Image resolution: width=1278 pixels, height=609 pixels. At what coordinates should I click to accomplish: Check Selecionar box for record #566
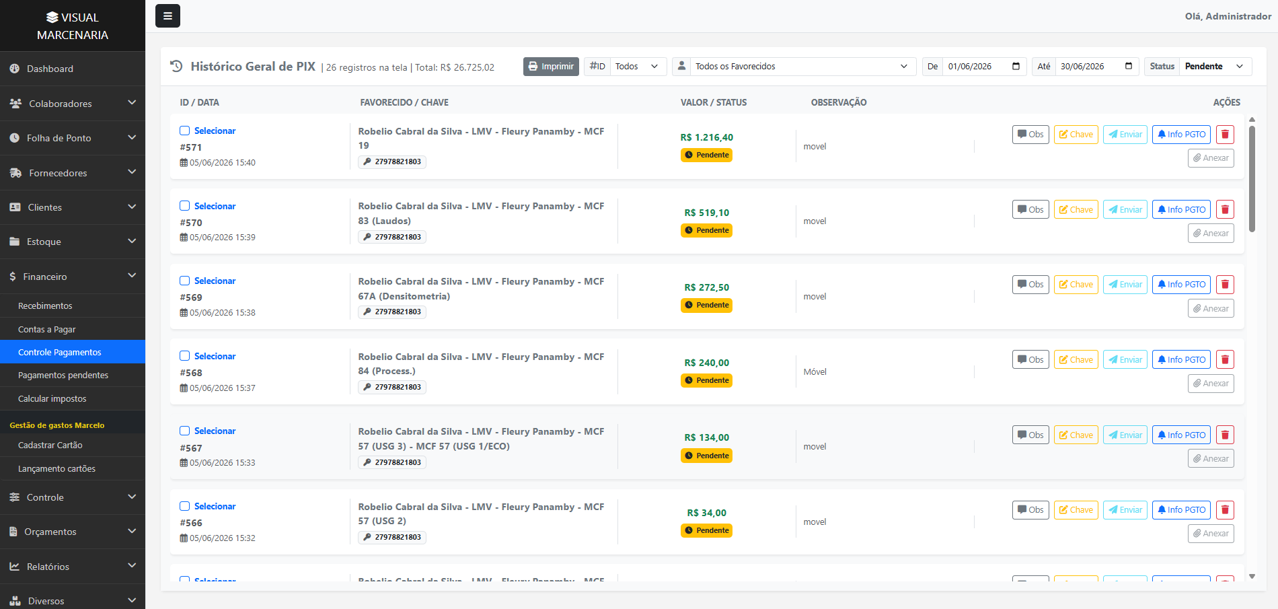[184, 506]
